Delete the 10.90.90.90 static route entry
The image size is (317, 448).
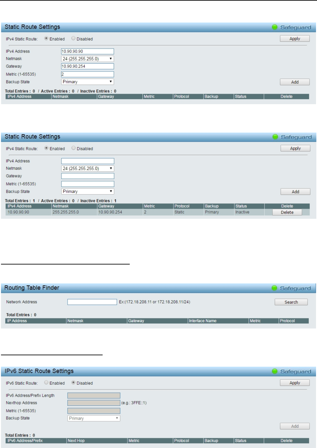tap(287, 212)
